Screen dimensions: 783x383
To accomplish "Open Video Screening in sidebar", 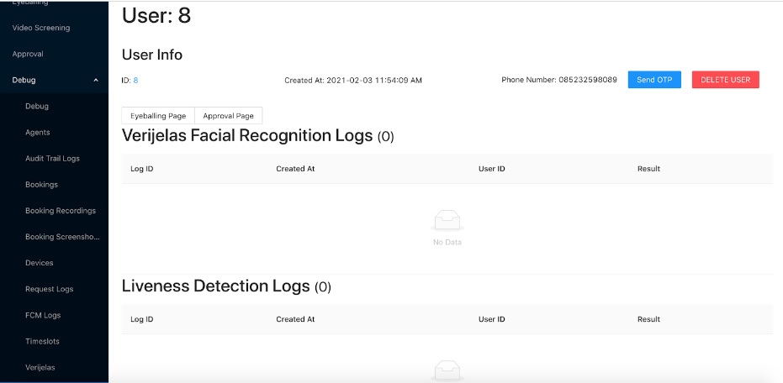I will tap(41, 28).
